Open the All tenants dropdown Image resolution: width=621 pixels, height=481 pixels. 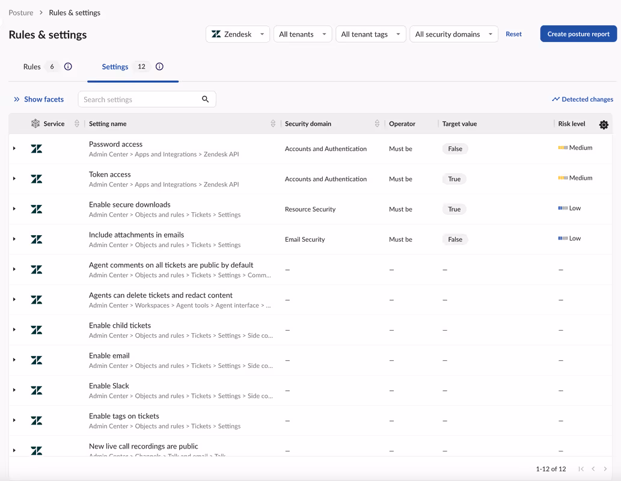point(302,34)
